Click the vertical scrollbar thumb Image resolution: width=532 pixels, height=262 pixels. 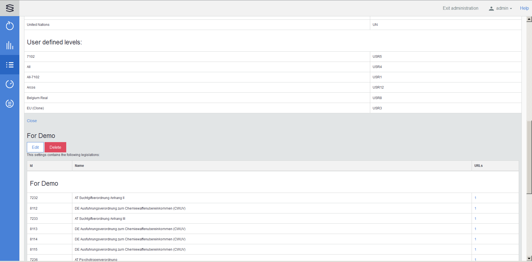coord(529,157)
